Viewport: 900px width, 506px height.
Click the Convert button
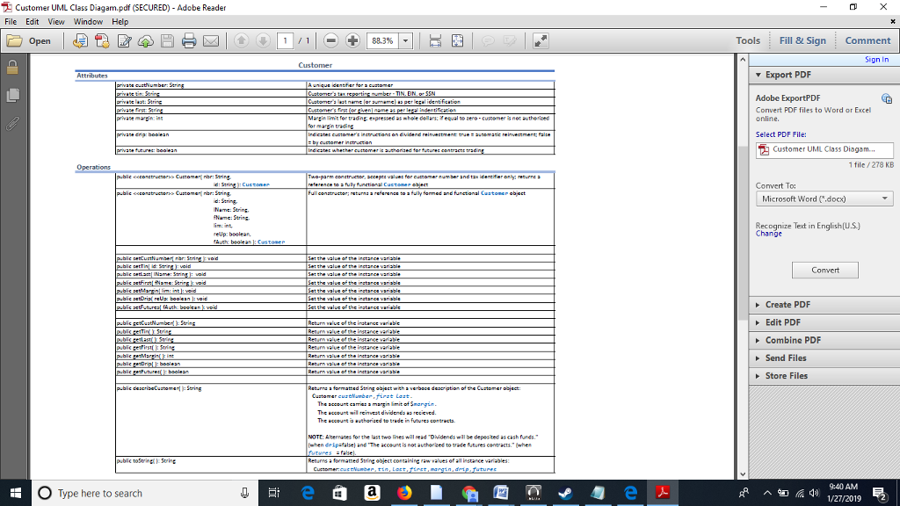(x=824, y=270)
